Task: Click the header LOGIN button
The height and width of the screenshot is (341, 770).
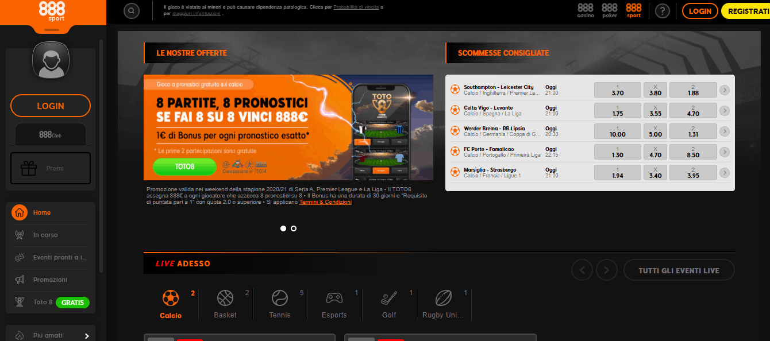Action: (x=700, y=11)
